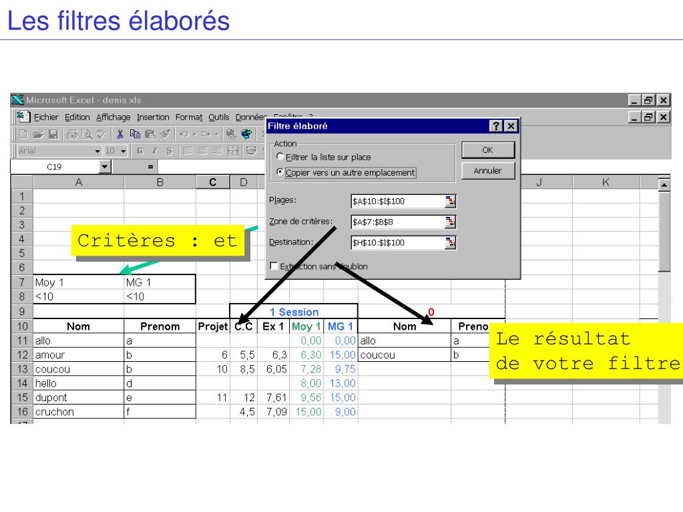Click the Undo arrow icon
683x512 pixels.
[184, 134]
